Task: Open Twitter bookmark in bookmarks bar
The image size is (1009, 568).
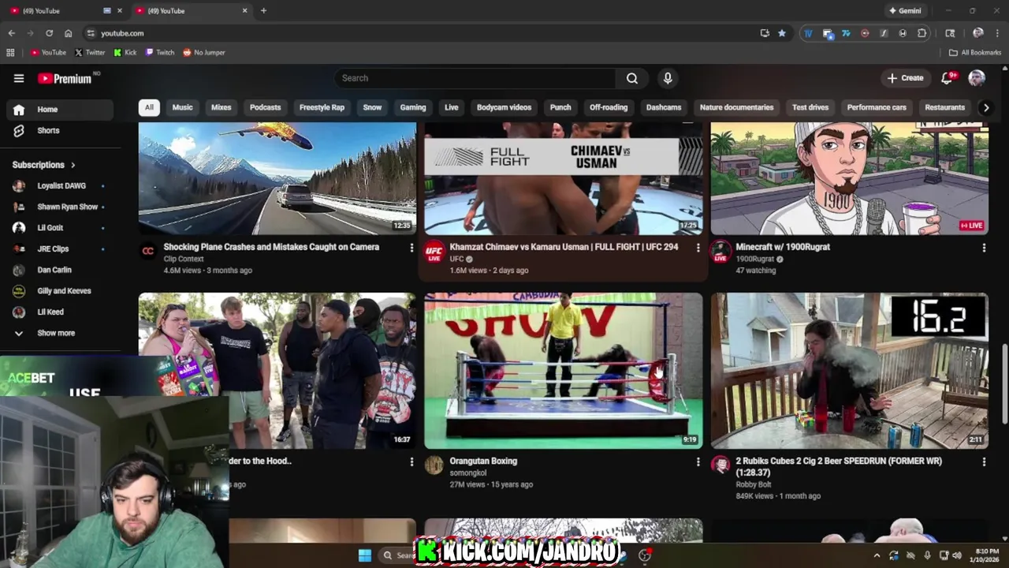Action: [90, 53]
